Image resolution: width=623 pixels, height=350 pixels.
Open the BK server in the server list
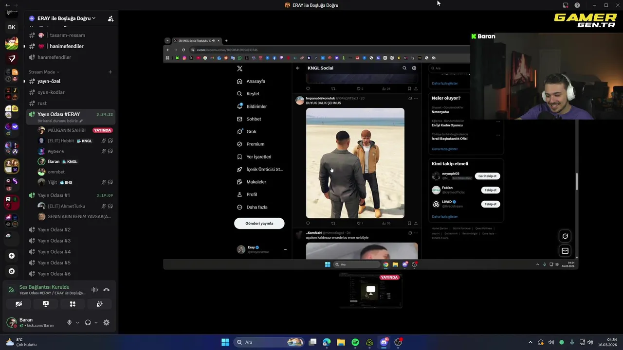tap(12, 27)
